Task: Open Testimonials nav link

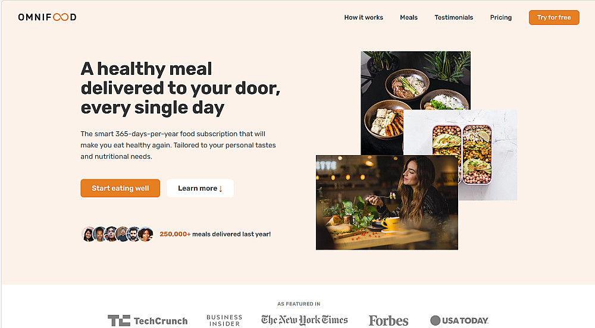Action: (x=453, y=17)
